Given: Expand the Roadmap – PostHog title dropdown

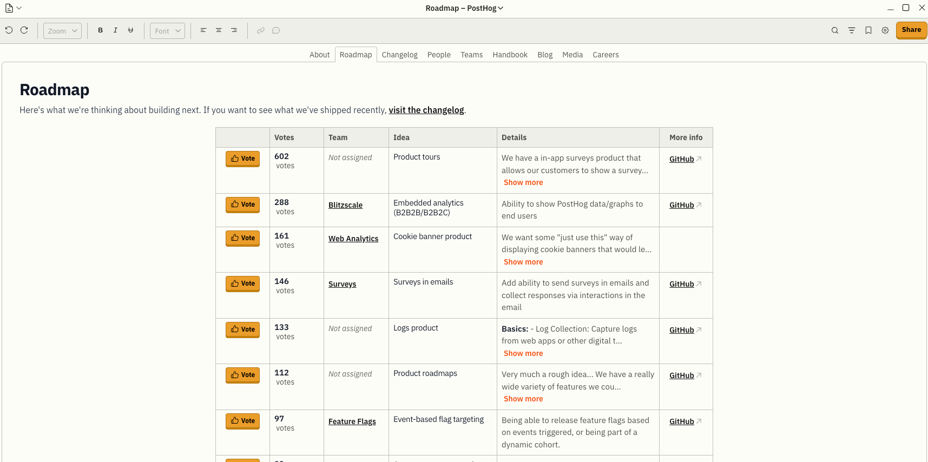Looking at the screenshot, I should 464,8.
